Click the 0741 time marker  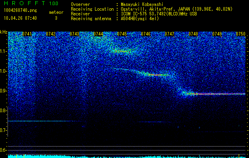(x=27, y=34)
